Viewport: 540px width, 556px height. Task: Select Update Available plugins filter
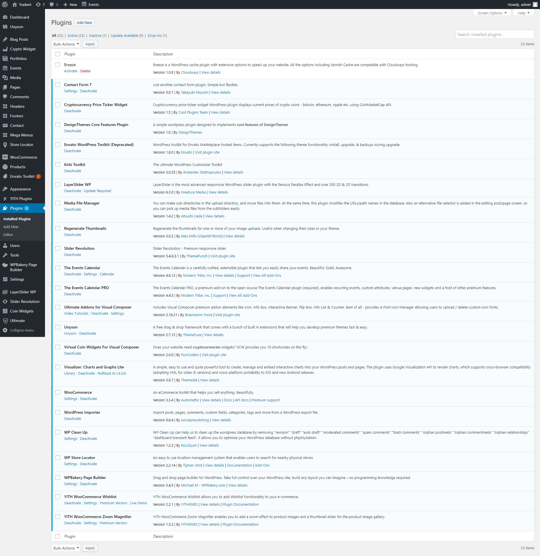click(125, 35)
